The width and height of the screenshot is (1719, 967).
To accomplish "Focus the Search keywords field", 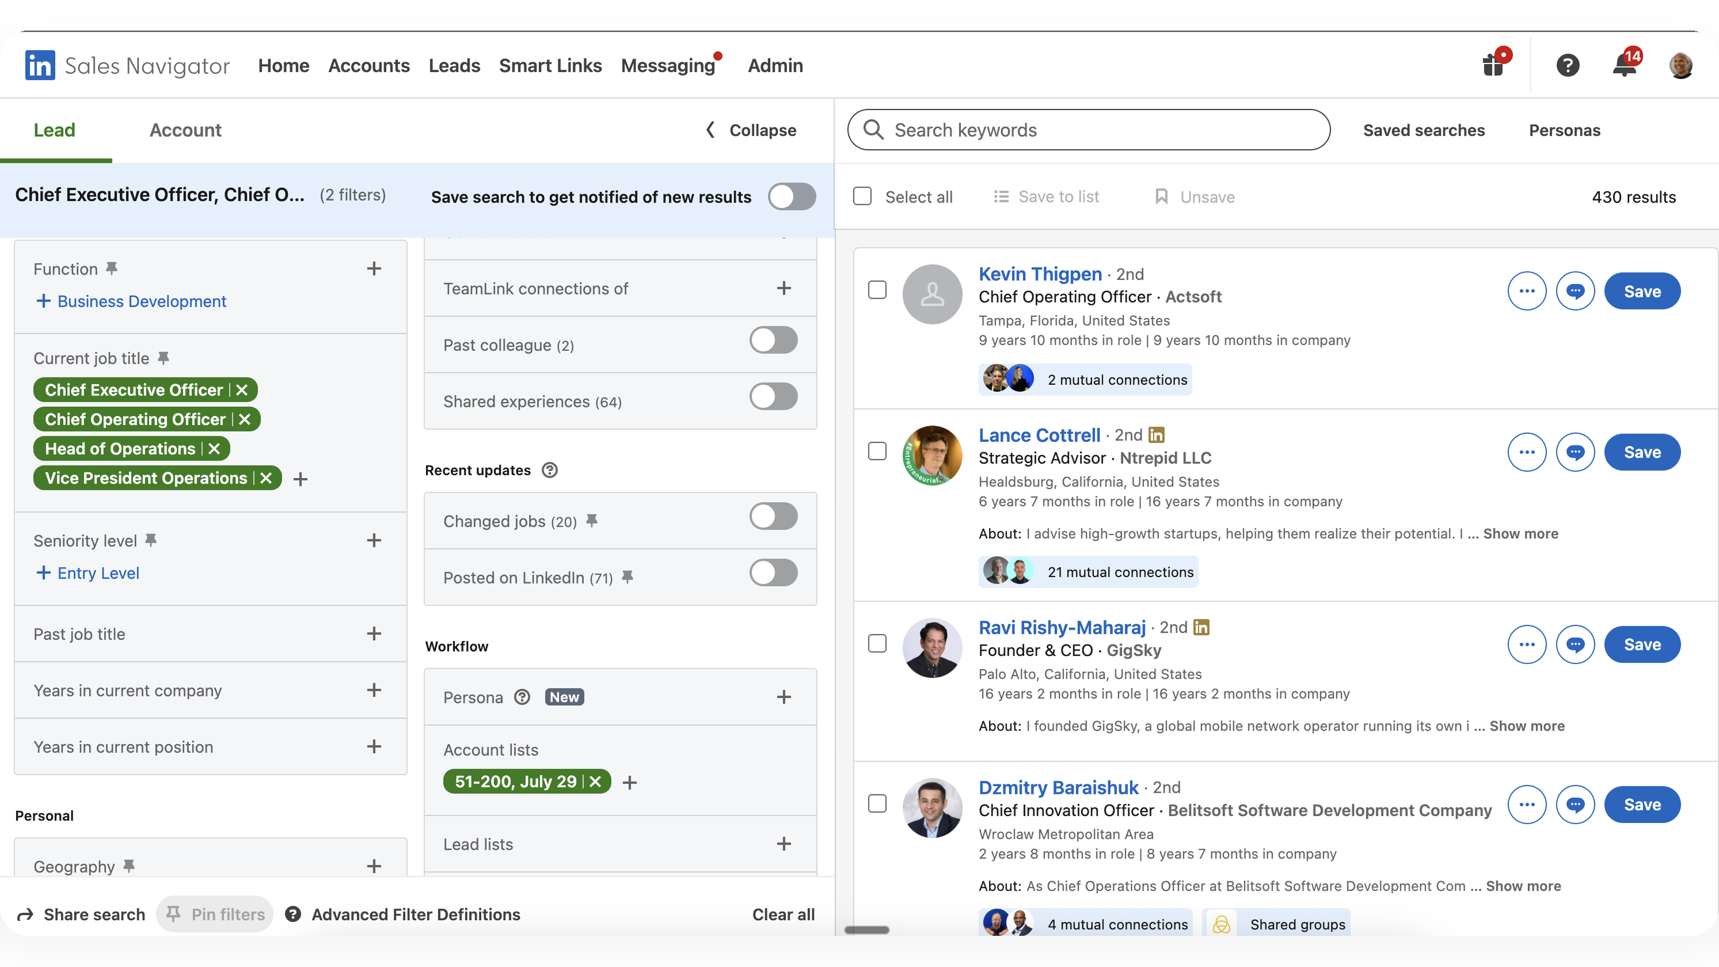I will click(1088, 129).
